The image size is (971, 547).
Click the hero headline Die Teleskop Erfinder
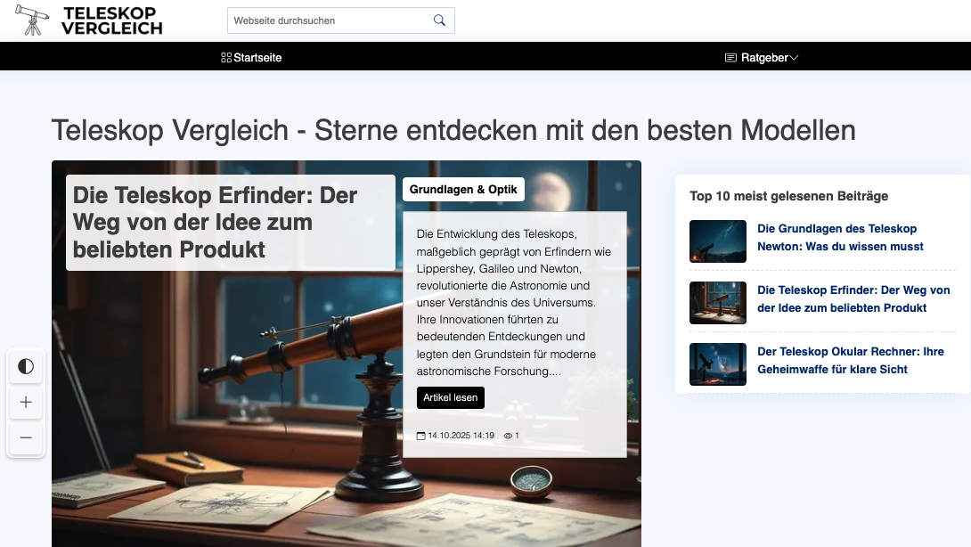point(216,222)
